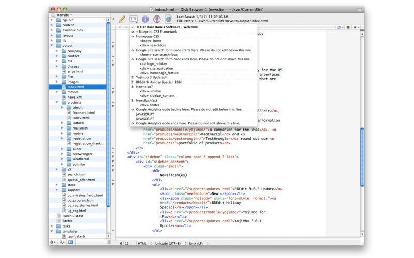Screen dimensions: 414x258
Task: Collapse the output folder
Action: point(52,45)
